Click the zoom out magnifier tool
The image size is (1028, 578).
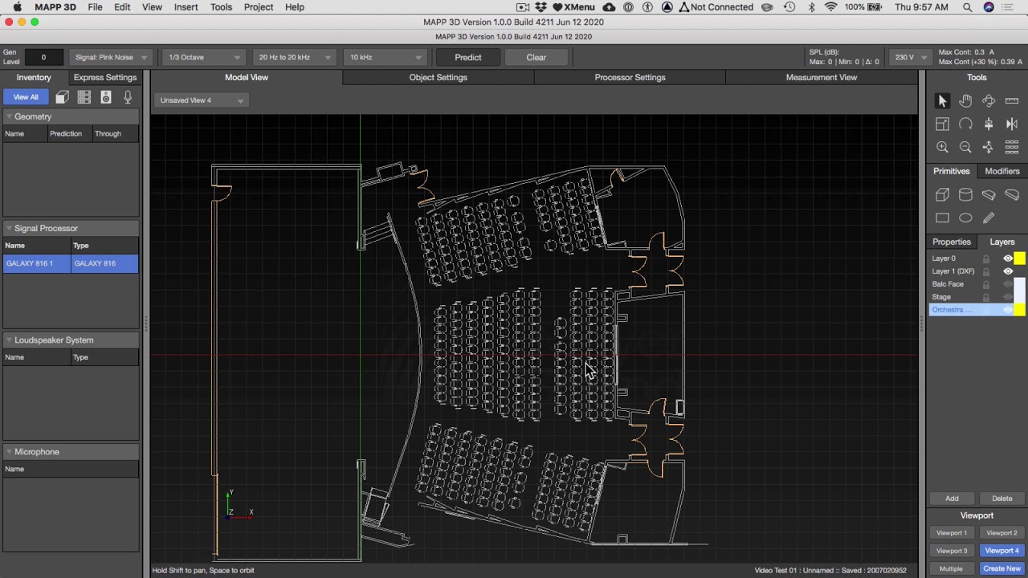(965, 147)
